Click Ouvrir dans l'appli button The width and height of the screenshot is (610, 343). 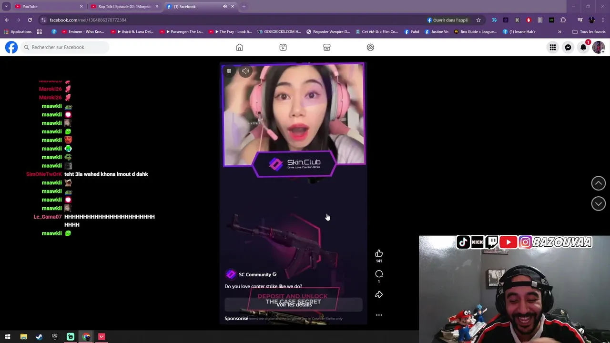pos(447,20)
